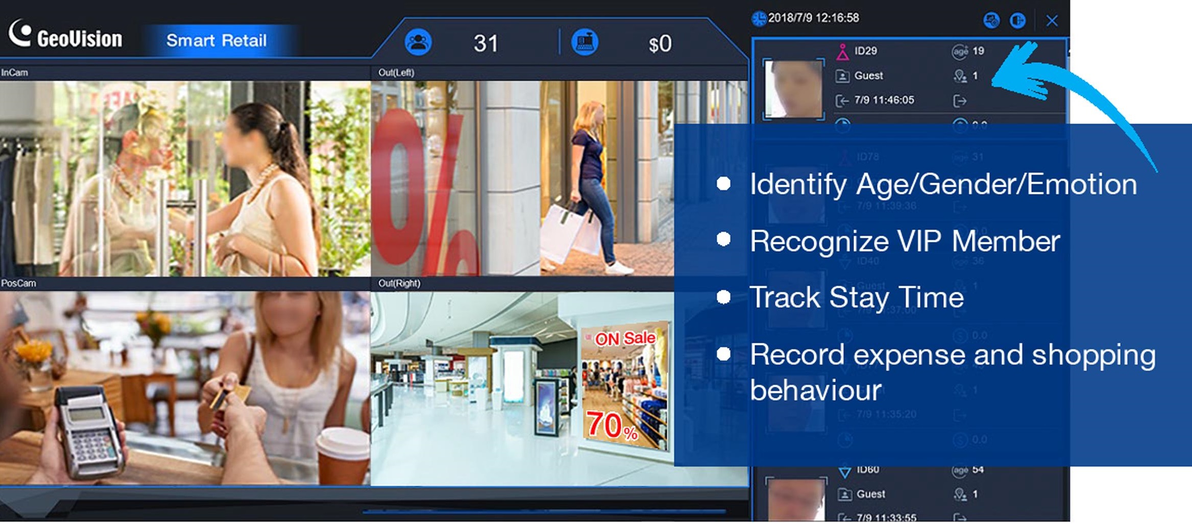Click the age icon in ID60 card
Screen dimensions: 1192x524
pos(960,470)
